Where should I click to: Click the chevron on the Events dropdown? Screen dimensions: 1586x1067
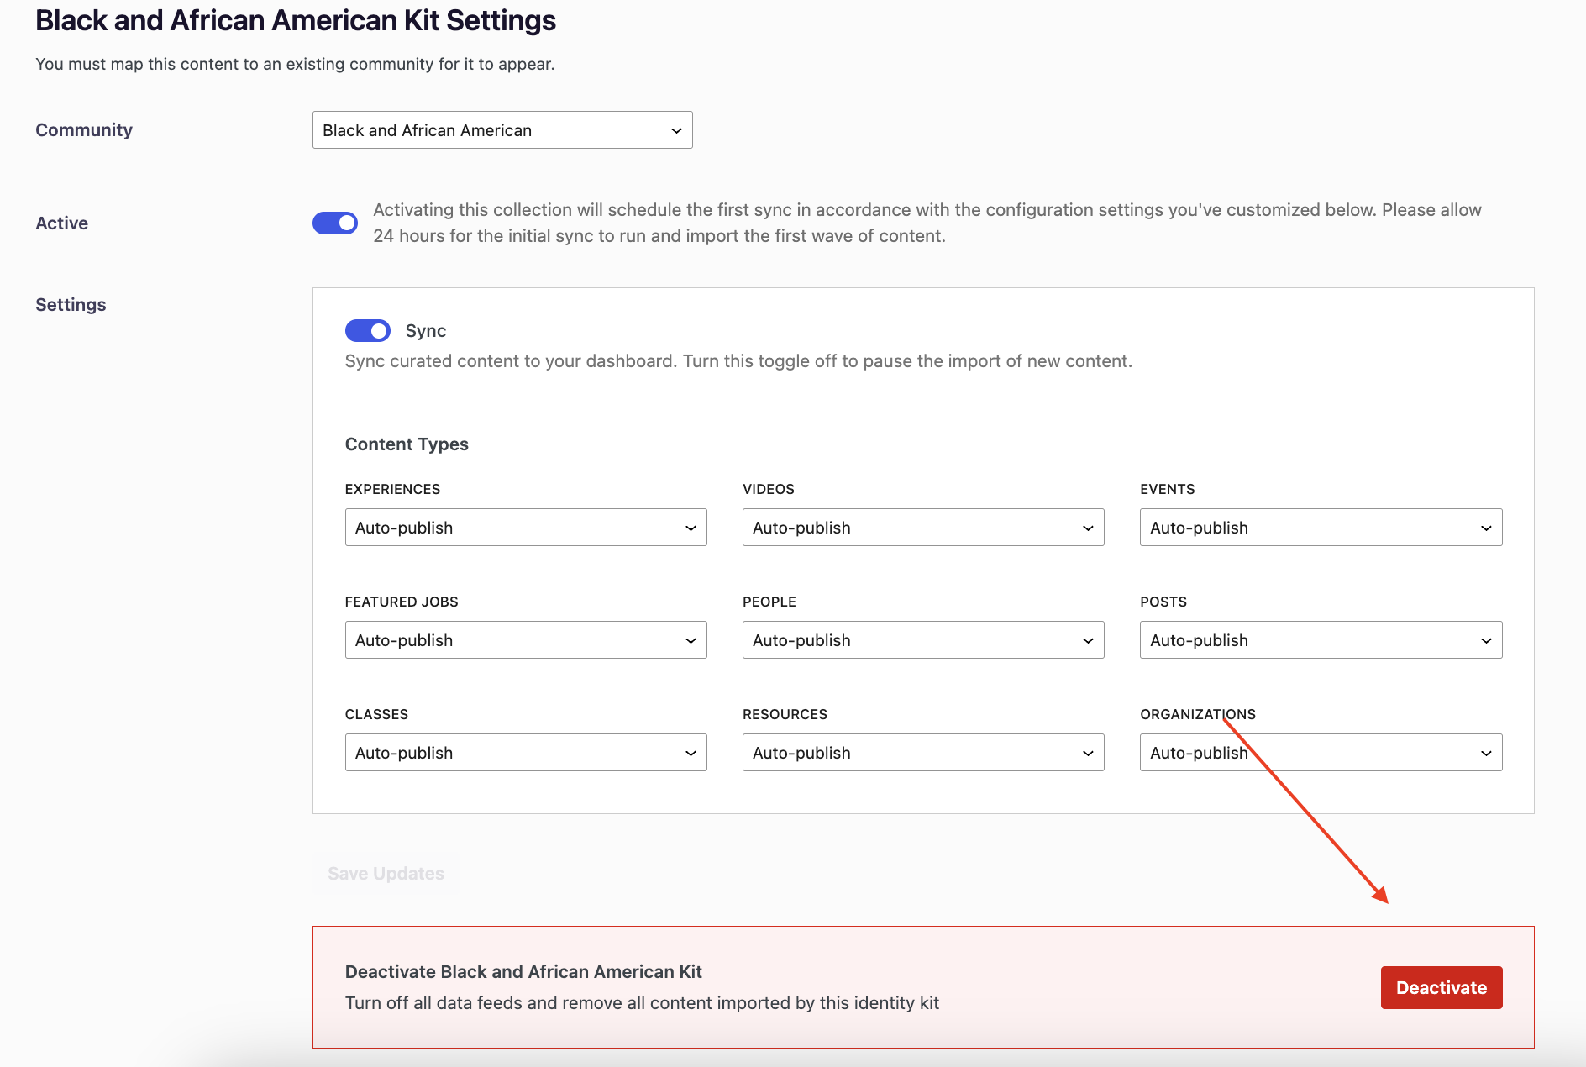point(1488,527)
